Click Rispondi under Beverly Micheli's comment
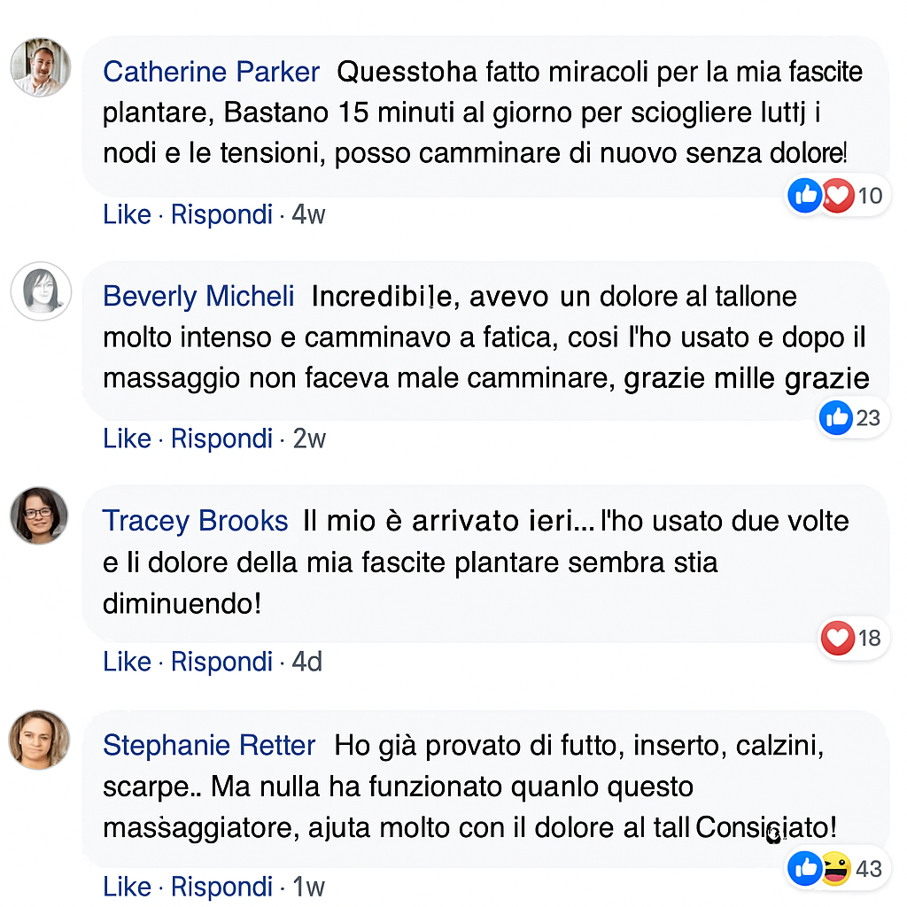This screenshot has height=907, width=907. click(221, 438)
